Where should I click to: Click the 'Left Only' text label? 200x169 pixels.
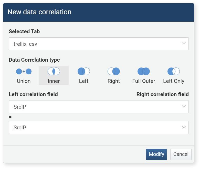[x=174, y=81]
